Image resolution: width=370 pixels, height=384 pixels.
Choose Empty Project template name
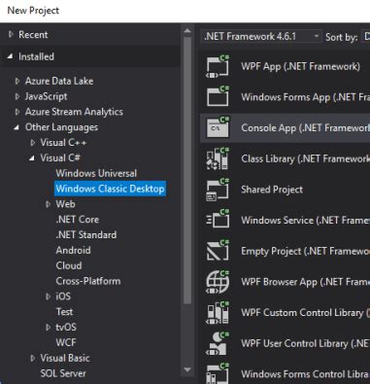(305, 251)
